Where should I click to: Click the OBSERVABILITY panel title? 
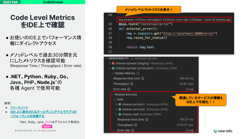tap(119, 58)
